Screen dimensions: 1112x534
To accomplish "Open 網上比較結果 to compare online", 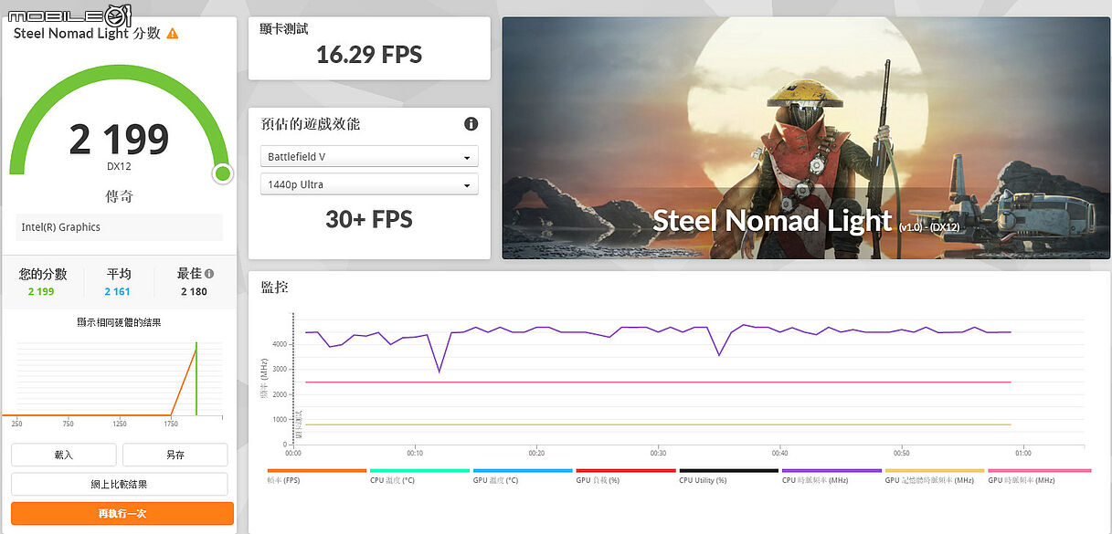I will pyautogui.click(x=120, y=484).
